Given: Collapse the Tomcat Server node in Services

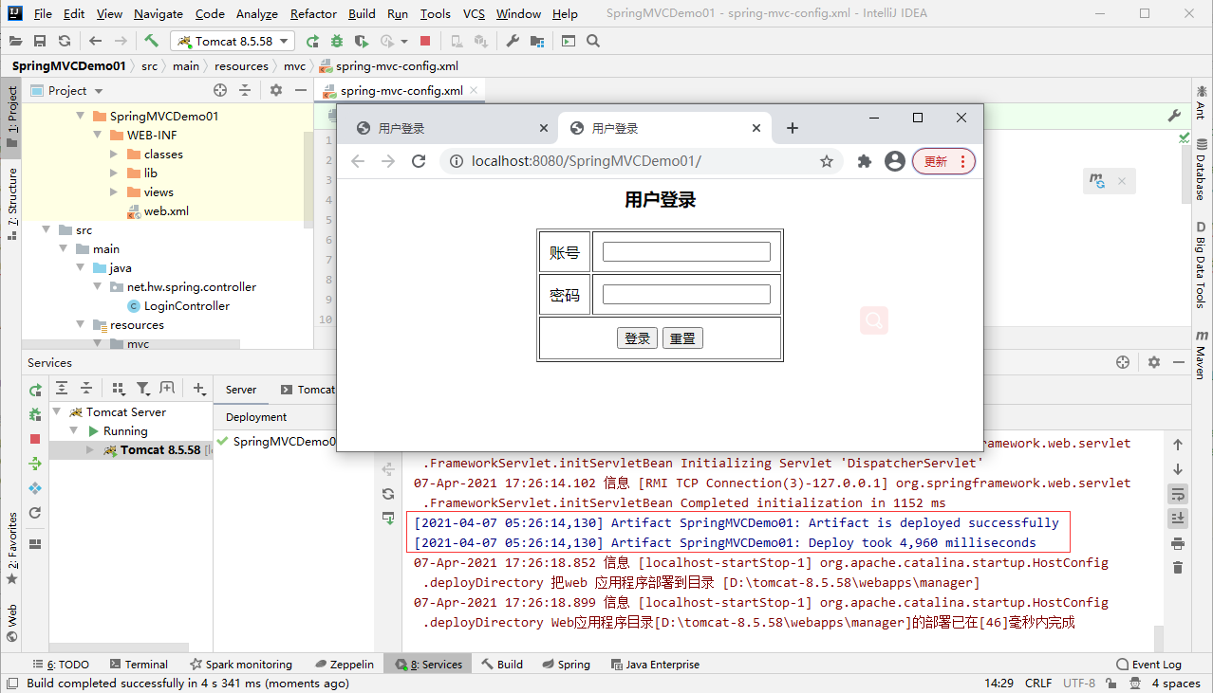Looking at the screenshot, I should pos(57,412).
